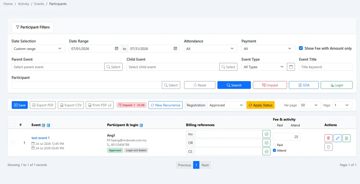Click the Unpaid: 1 · 25.00 badge
360x184 pixels.
(131, 105)
